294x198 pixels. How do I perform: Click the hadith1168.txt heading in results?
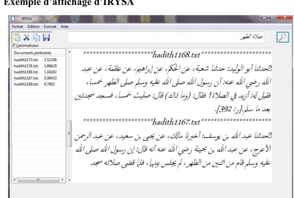(176, 55)
